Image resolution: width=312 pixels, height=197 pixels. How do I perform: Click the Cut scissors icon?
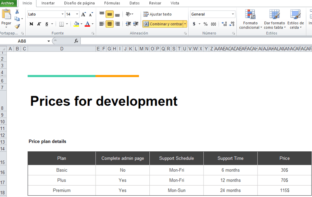pos(17,12)
